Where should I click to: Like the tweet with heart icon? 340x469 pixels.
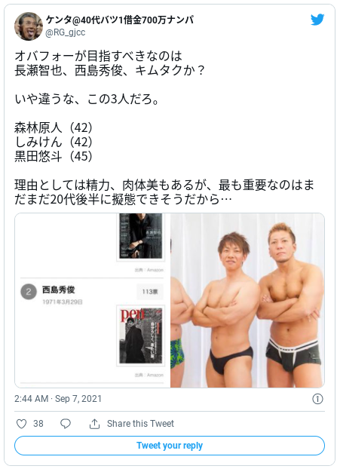(21, 424)
